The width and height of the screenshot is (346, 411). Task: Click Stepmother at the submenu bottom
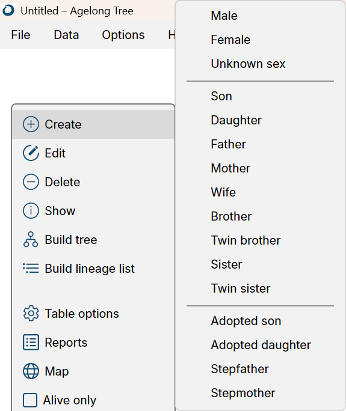click(x=243, y=392)
